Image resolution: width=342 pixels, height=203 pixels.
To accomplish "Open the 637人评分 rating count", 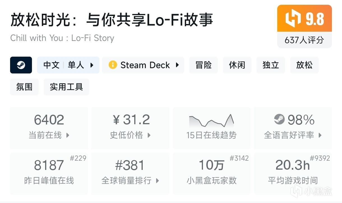I will [x=304, y=40].
